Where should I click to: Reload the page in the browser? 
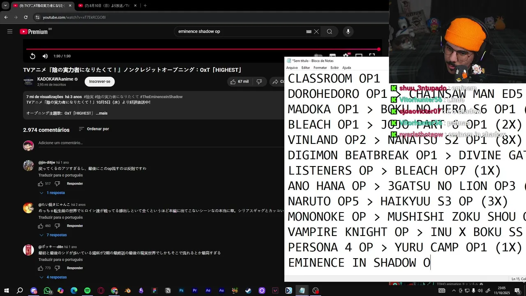[x=25, y=17]
